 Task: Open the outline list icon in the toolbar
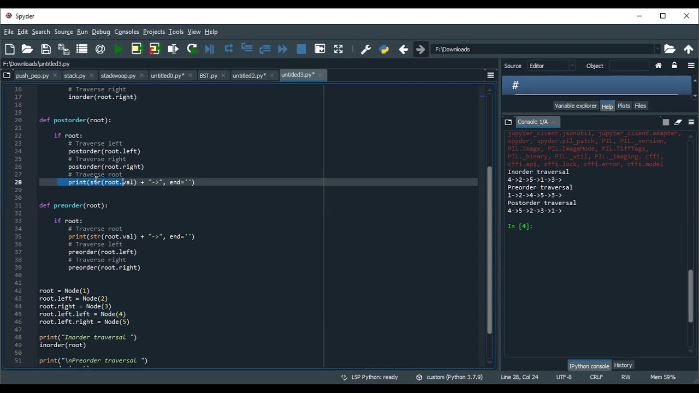[x=82, y=49]
